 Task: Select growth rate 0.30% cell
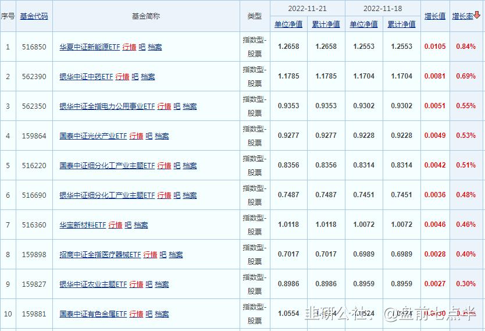(x=466, y=284)
